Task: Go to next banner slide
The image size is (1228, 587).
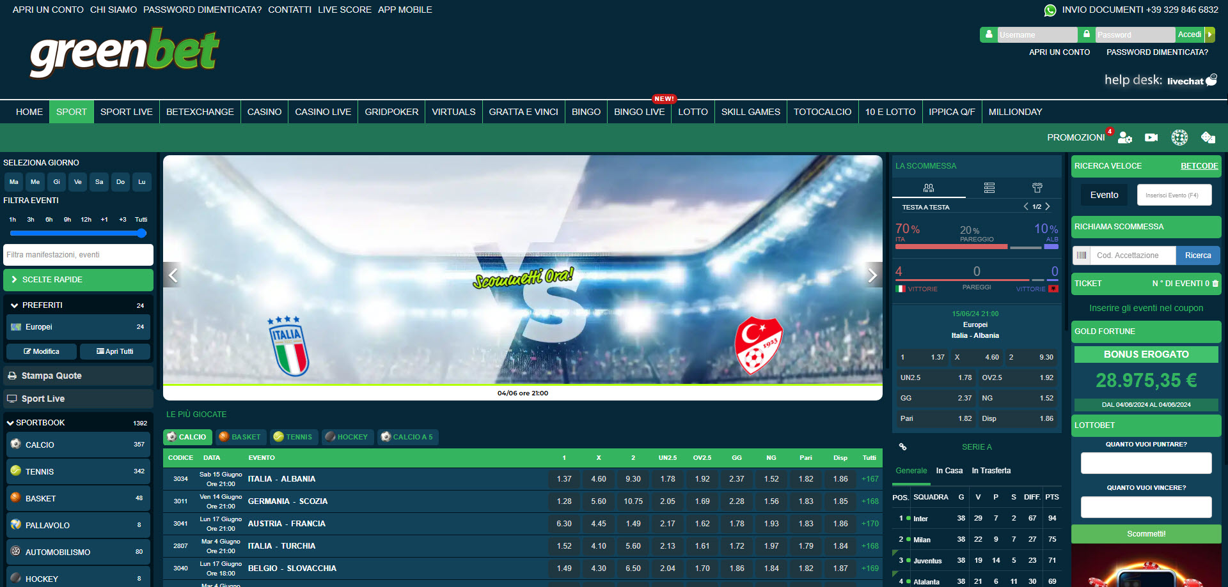Action: [872, 275]
